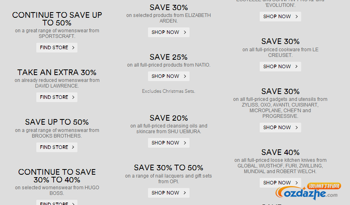Shop now for Natio 25% offer

[x=169, y=76]
